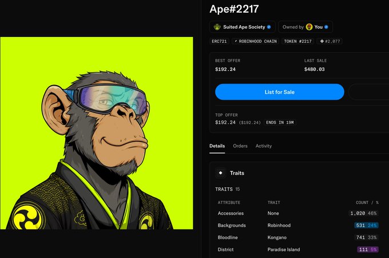This screenshot has height=258, width=389.
Task: Click the owner avatar next to You
Action: click(x=309, y=27)
